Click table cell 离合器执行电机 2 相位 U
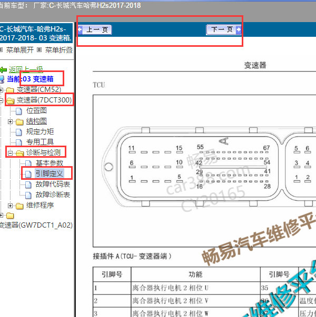Viewport: 316px width, 317px height. coord(195,288)
